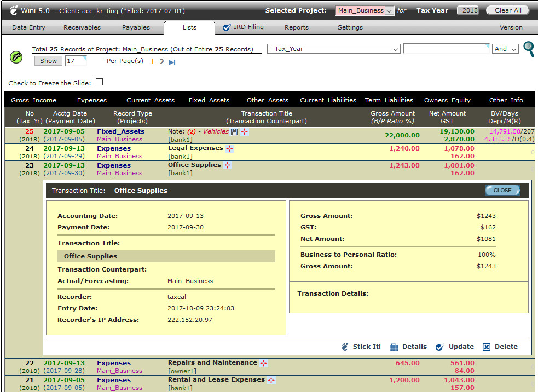Viewport: 538px width, 392px height.
Task: Open the And operator dropdown
Action: (x=505, y=49)
